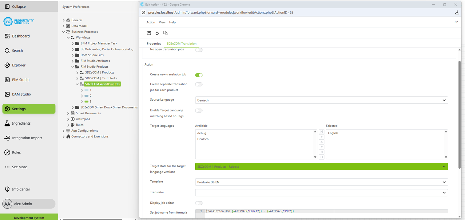465x220 pixels.
Task: Open the Action menu
Action: click(x=150, y=22)
